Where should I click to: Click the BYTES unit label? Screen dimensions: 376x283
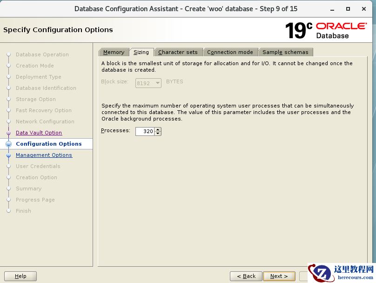coord(175,81)
